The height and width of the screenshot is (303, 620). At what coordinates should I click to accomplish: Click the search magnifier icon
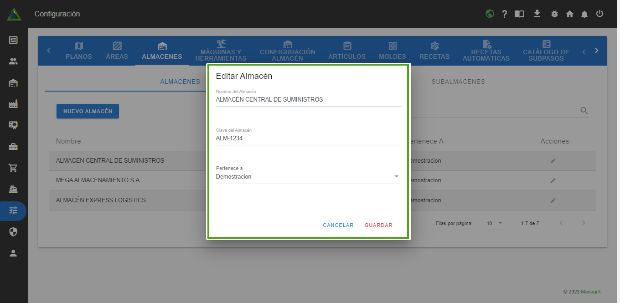tap(584, 111)
